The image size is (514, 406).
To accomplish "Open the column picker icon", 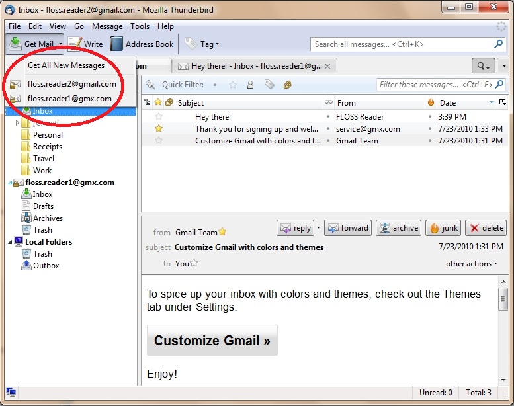I will pos(502,102).
